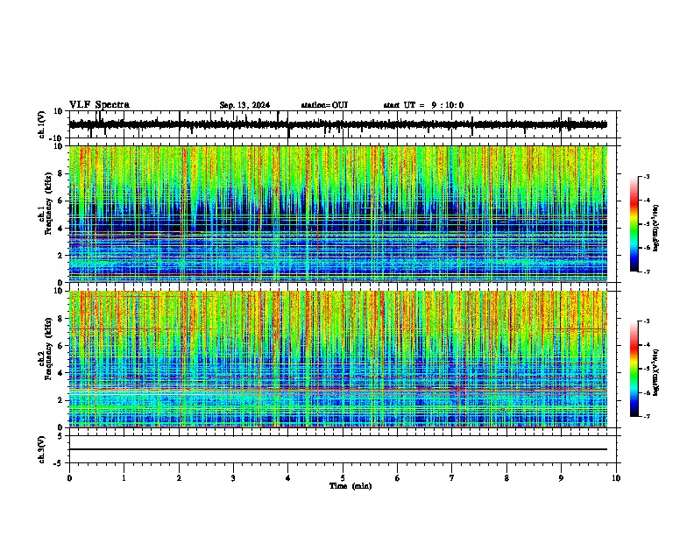The width and height of the screenshot is (694, 536).
Task: Click the "5" tick on the time axis
Action: pos(343,478)
